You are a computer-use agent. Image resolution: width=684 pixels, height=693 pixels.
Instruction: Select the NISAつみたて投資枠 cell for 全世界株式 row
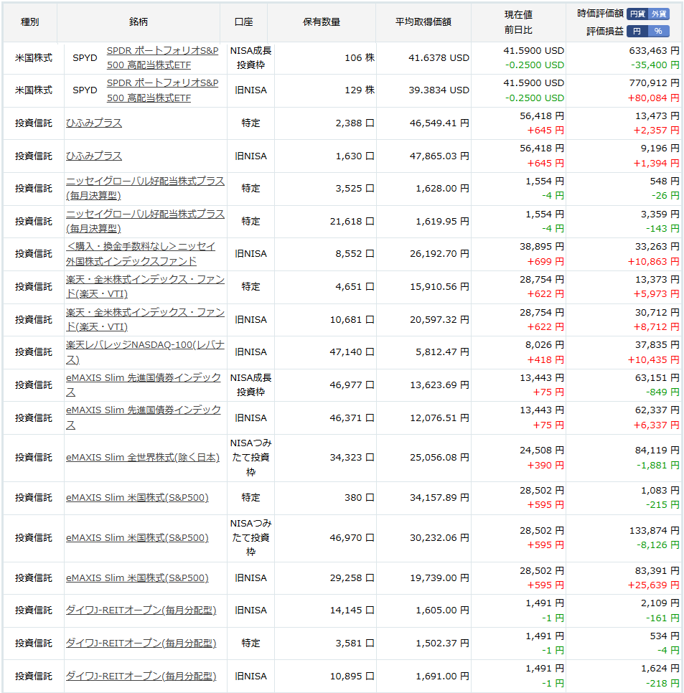[x=250, y=458]
